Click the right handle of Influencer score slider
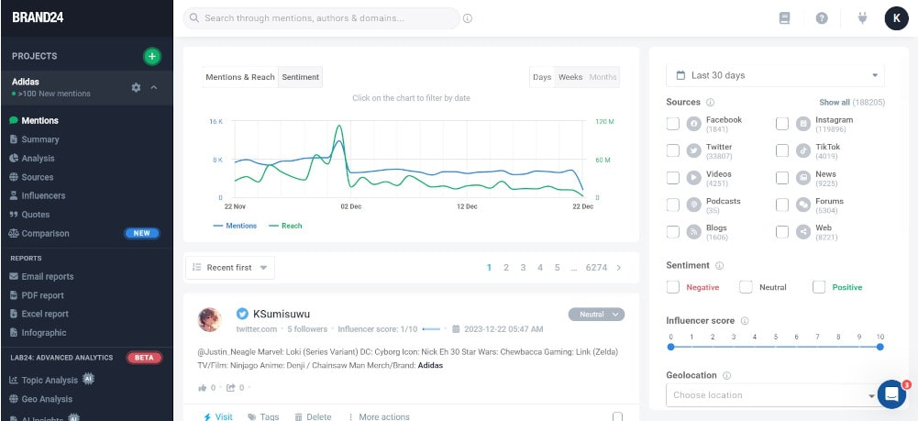This screenshot has height=421, width=918. pos(880,348)
